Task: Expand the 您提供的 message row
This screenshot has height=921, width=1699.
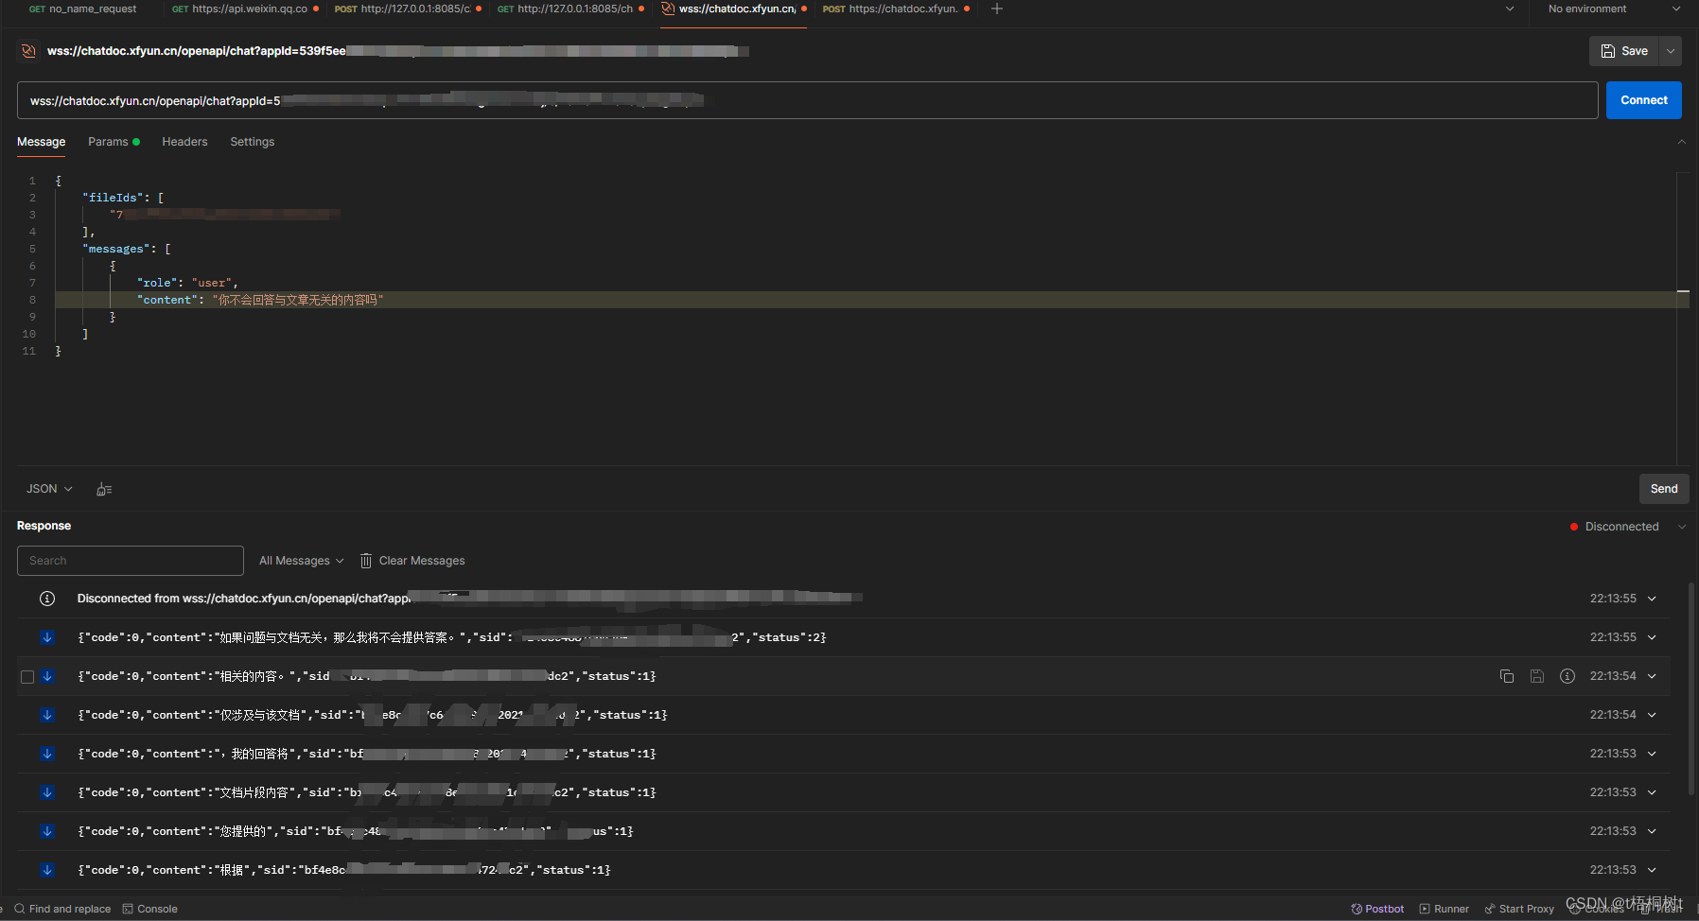Action: point(1652,831)
